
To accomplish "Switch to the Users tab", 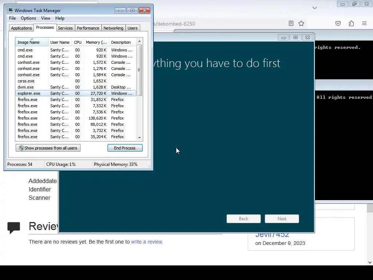I will (132, 28).
